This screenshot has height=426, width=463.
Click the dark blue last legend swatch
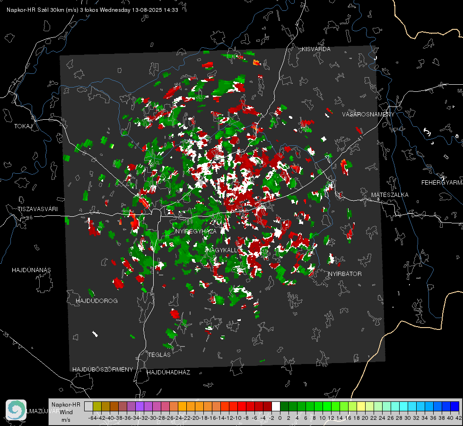click(x=455, y=407)
